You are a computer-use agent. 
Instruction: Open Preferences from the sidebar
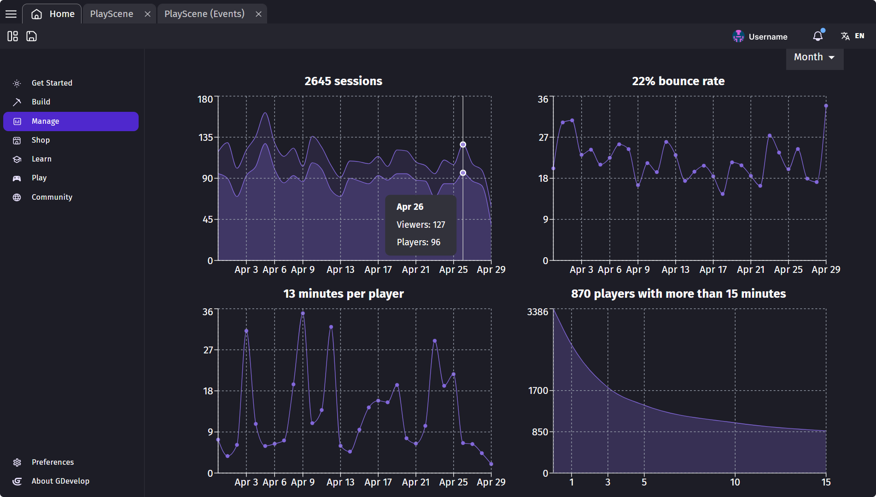(x=53, y=462)
